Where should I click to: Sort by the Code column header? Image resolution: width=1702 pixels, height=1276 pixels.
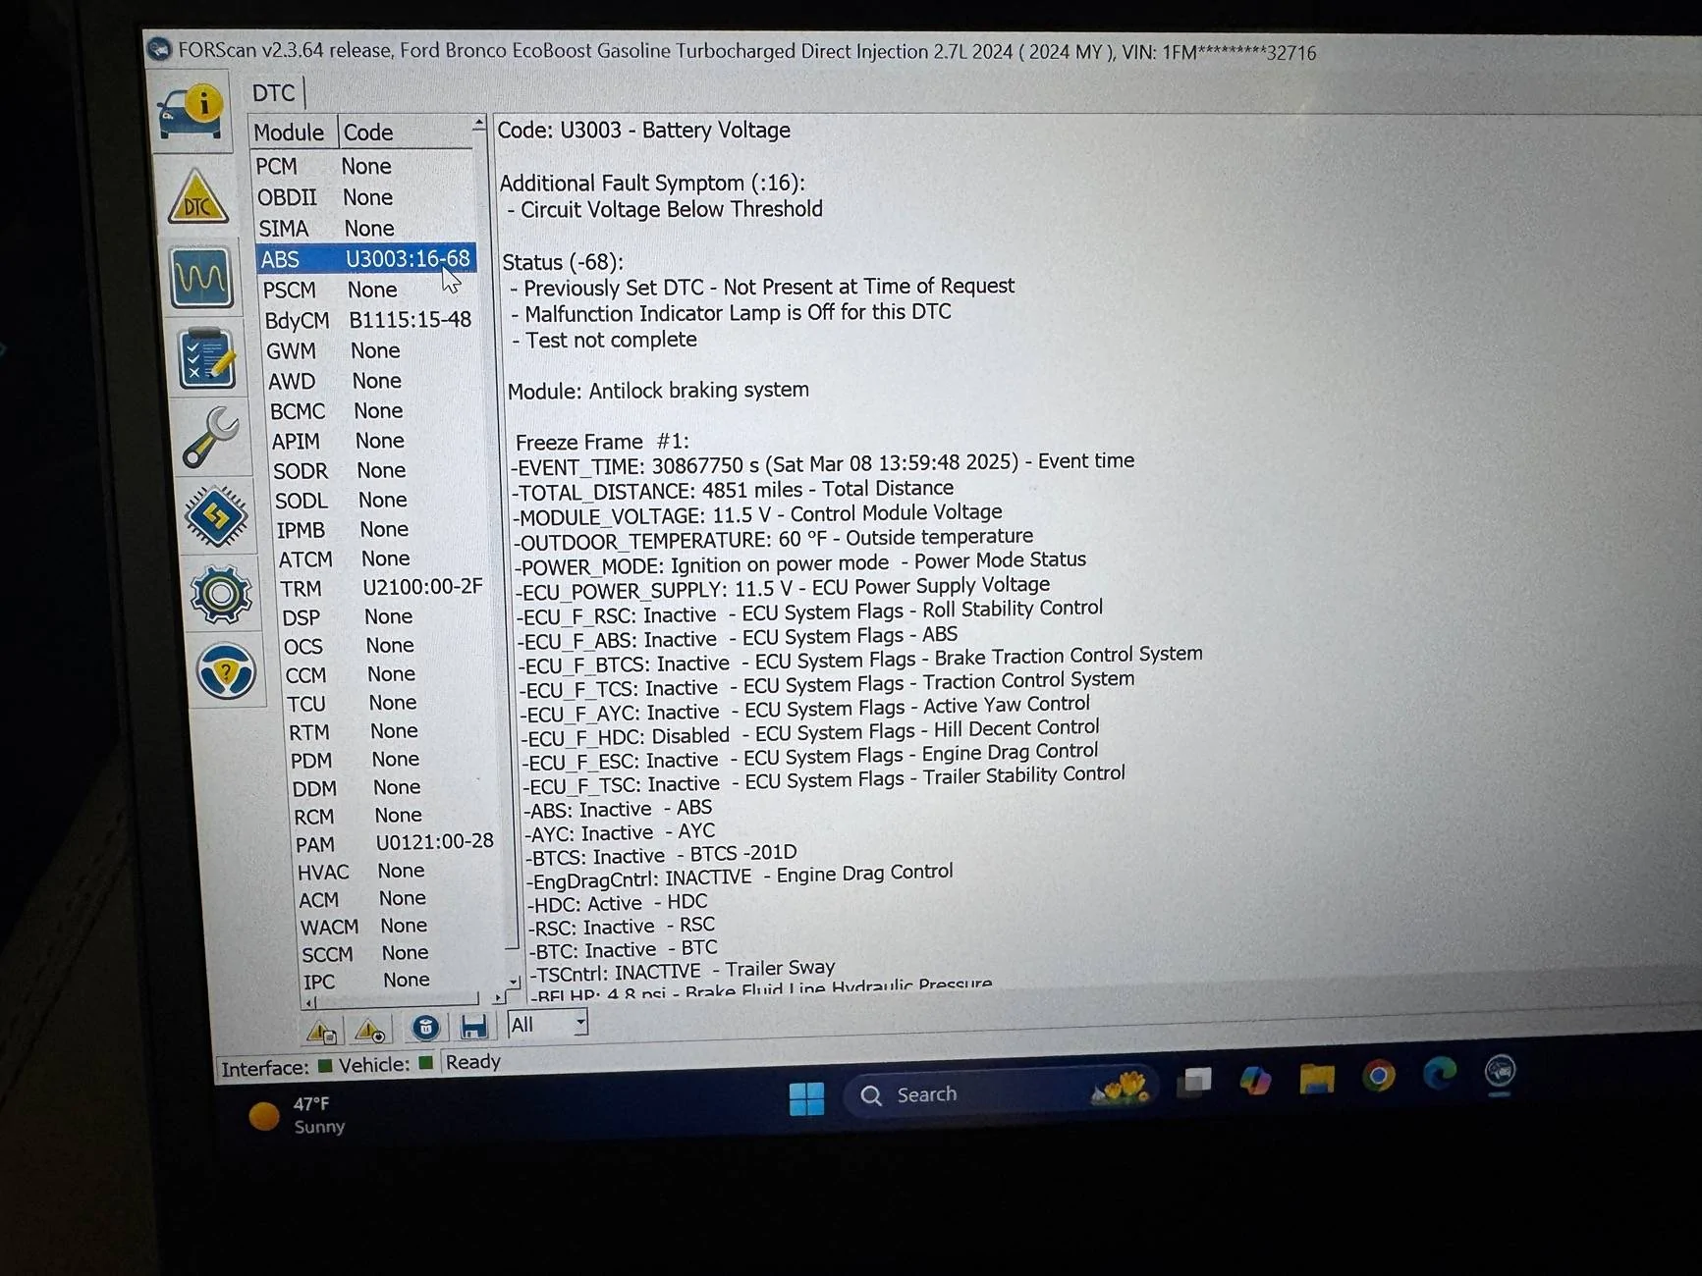click(x=404, y=132)
